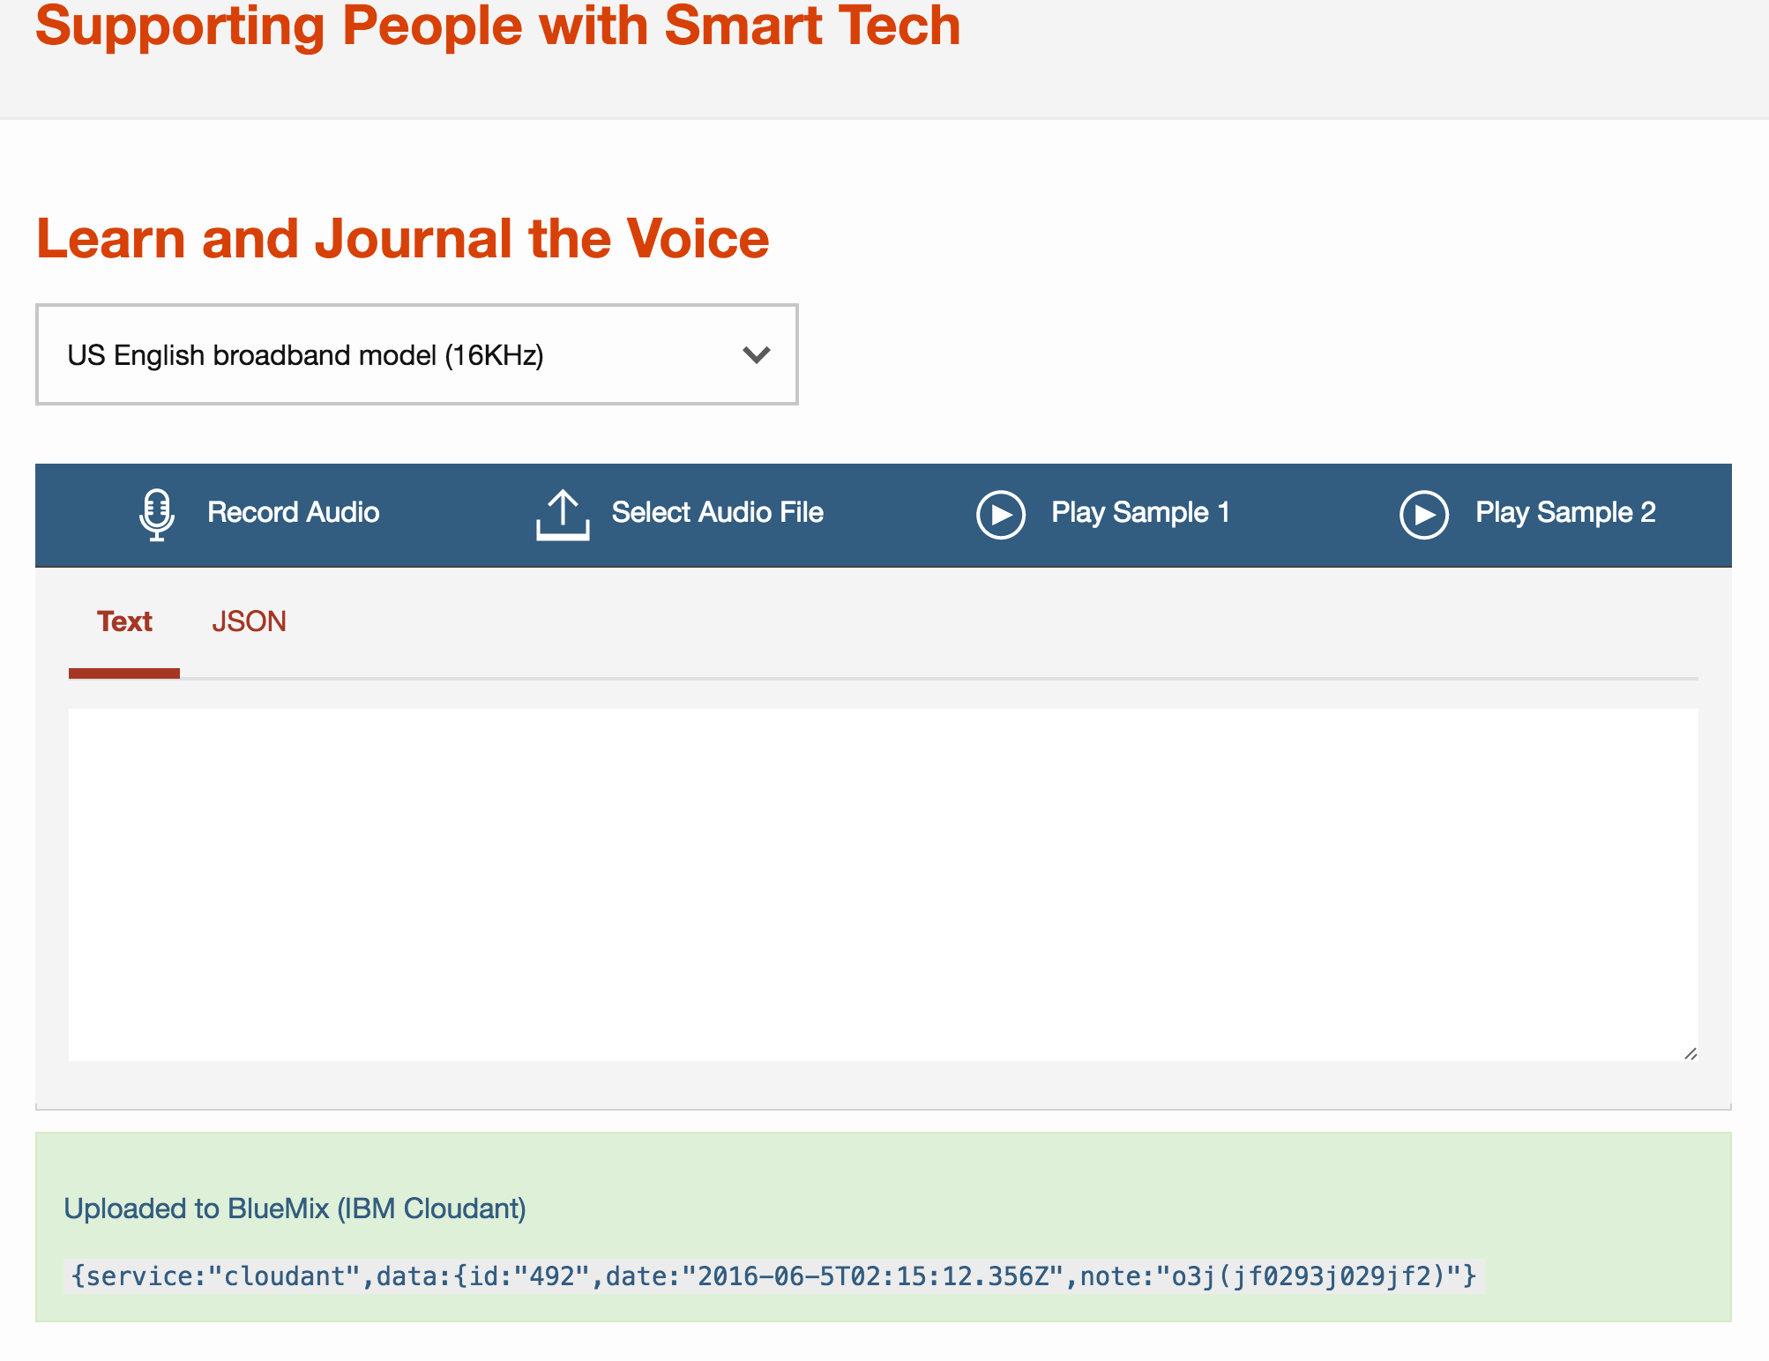Click inside the empty transcript text area
Screen dimensions: 1769x1361
coord(882,881)
